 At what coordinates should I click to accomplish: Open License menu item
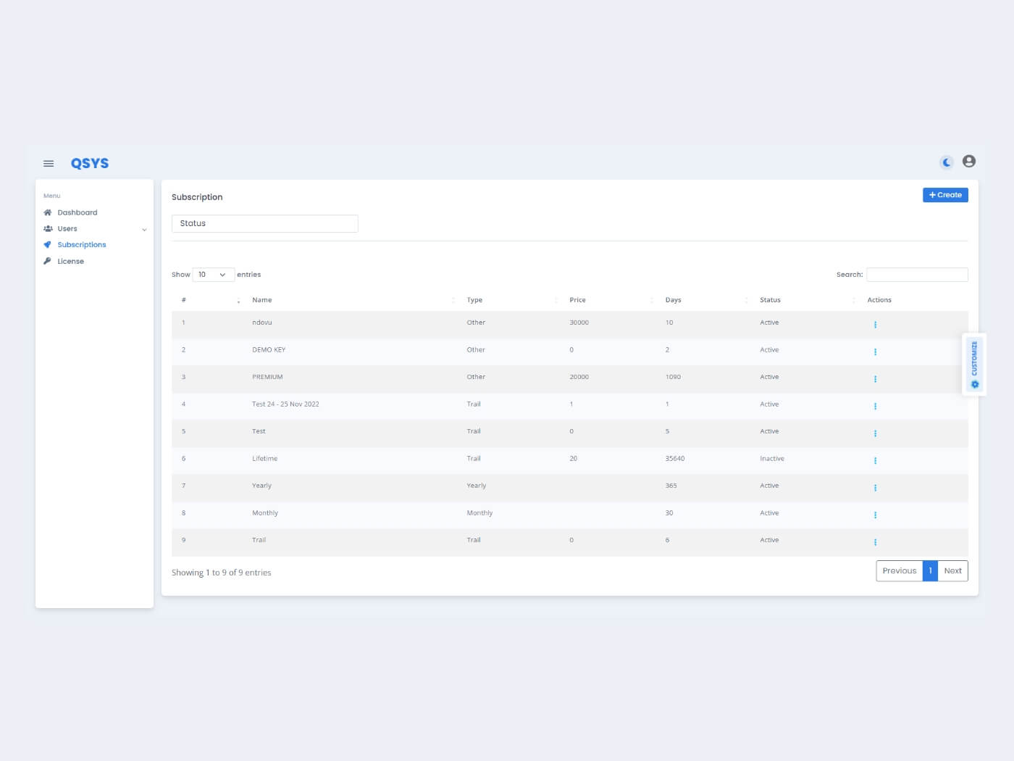(x=71, y=261)
